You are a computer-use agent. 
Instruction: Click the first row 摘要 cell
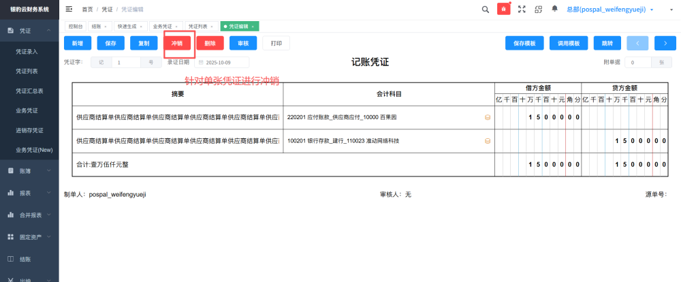178,117
